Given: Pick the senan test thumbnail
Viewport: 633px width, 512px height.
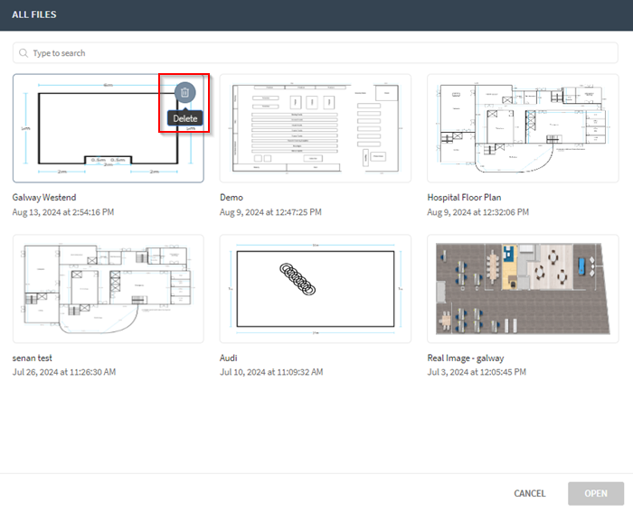Looking at the screenshot, I should (x=109, y=289).
